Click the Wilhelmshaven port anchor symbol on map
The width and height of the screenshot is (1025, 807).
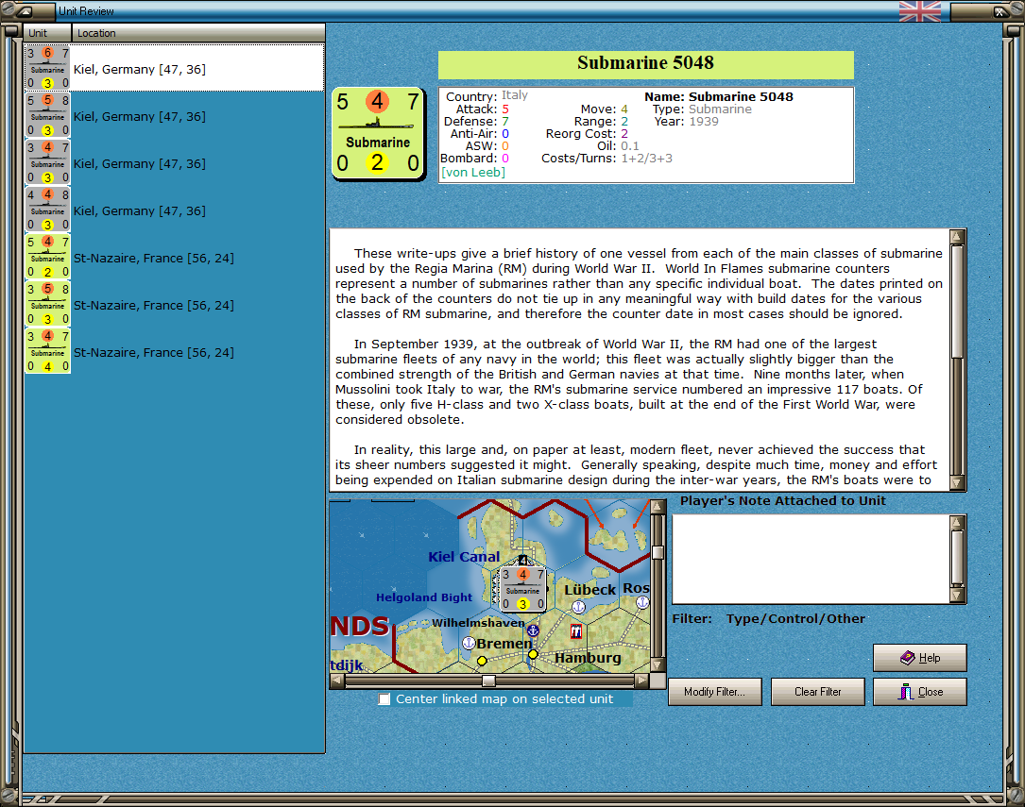point(534,630)
